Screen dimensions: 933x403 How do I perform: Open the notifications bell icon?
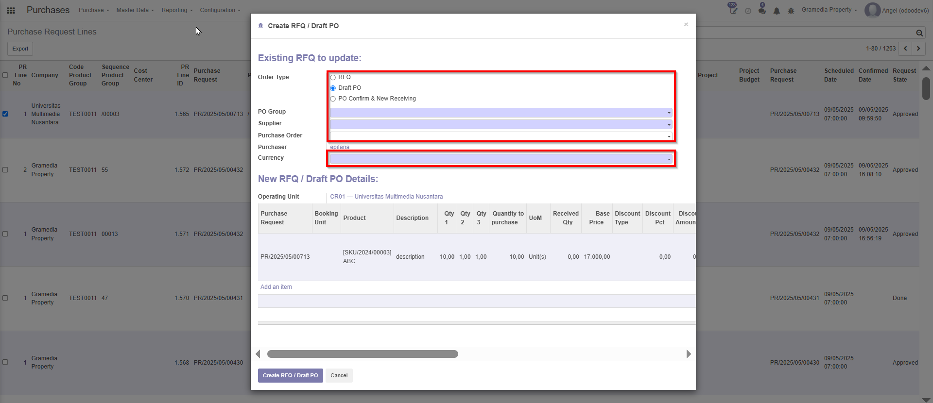(777, 11)
